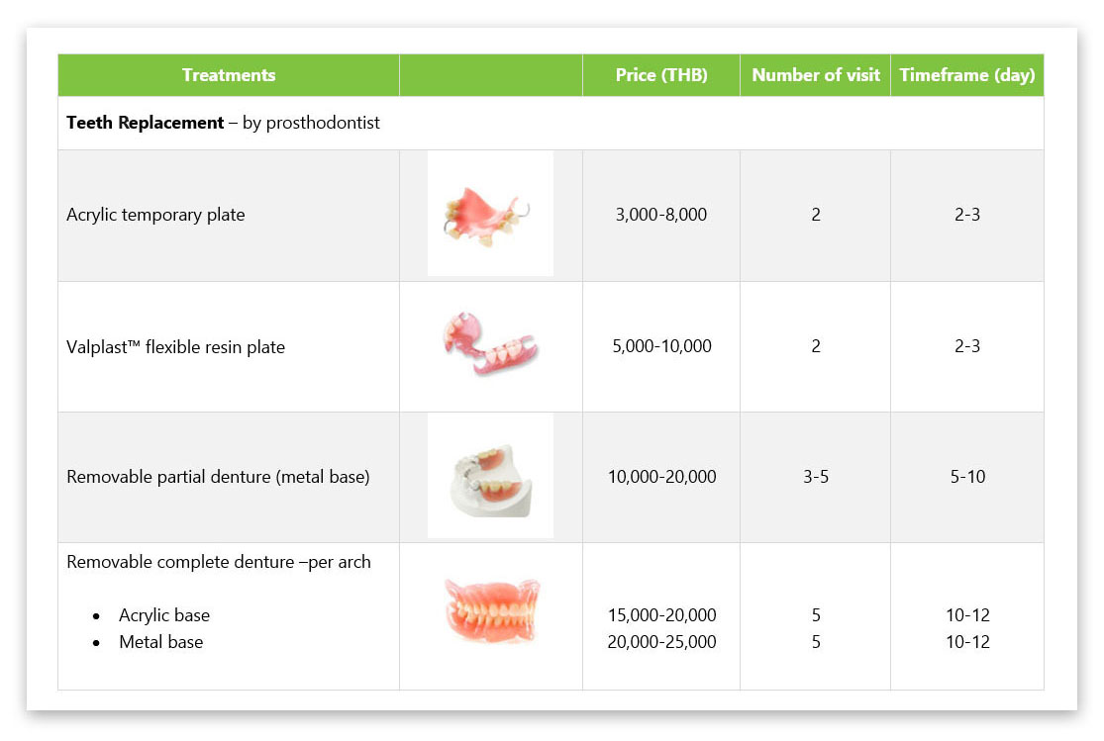
Task: Click the Acrylic base bullet item
Action: click(x=164, y=615)
